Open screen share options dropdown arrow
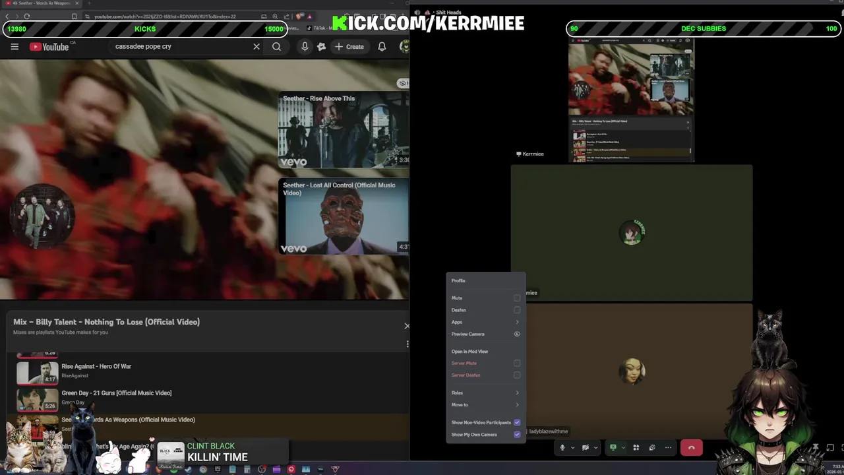 point(623,447)
